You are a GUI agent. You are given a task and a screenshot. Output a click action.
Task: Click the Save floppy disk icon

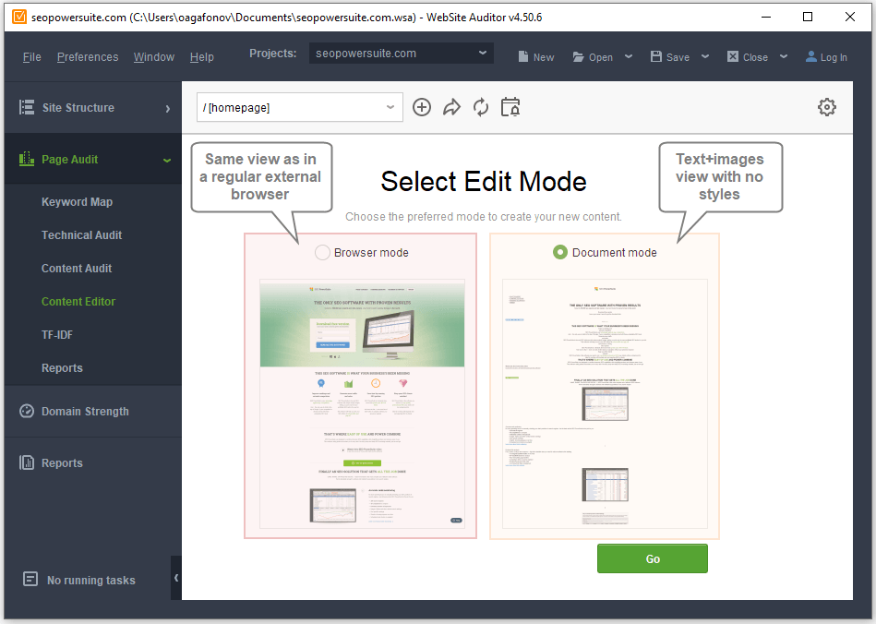pyautogui.click(x=656, y=57)
